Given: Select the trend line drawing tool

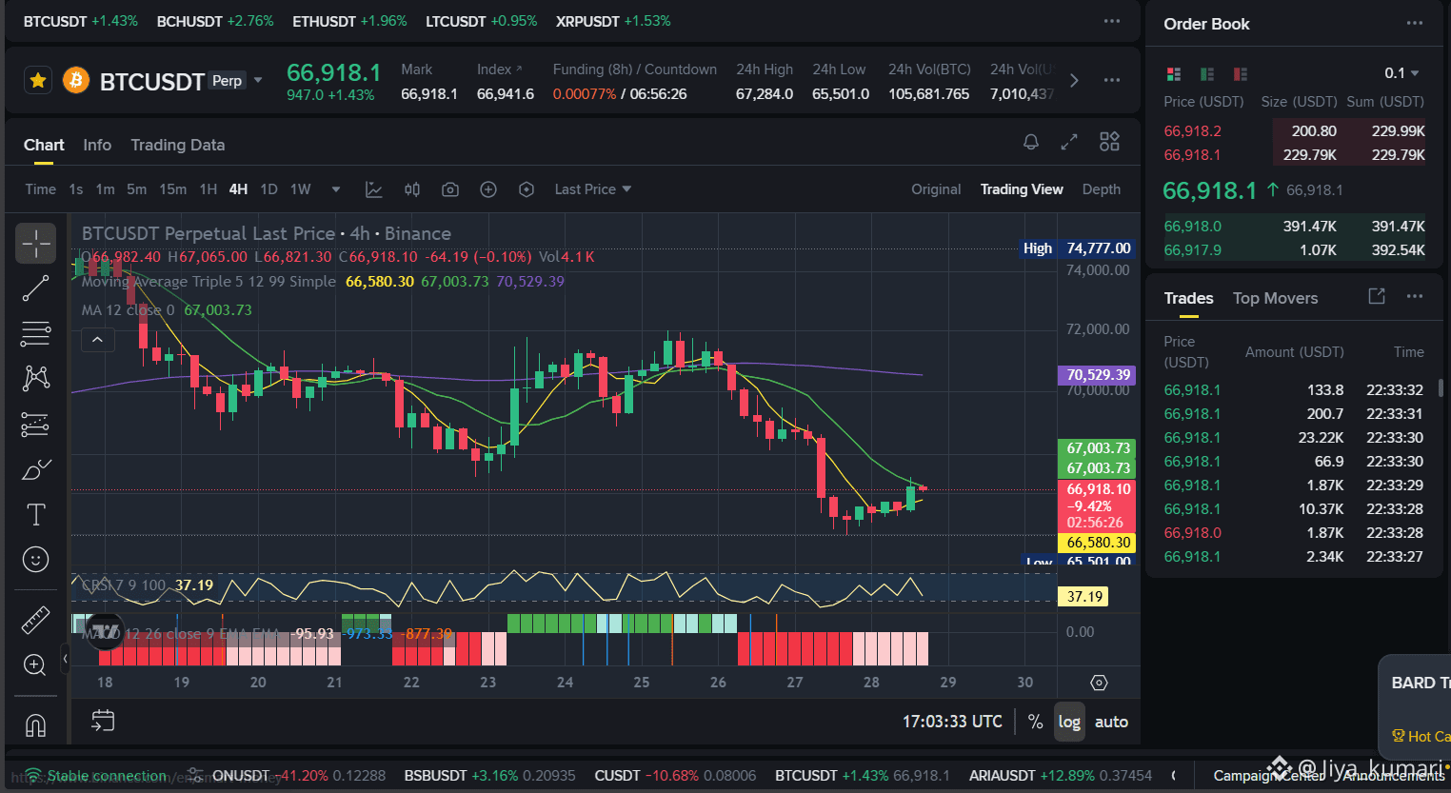Looking at the screenshot, I should coord(35,288).
